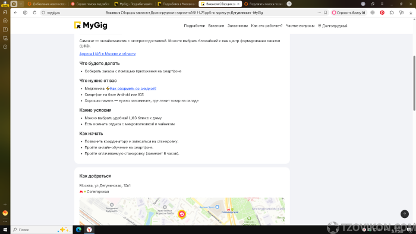Click the red location pin on map
The image size is (416, 234).
(182, 214)
